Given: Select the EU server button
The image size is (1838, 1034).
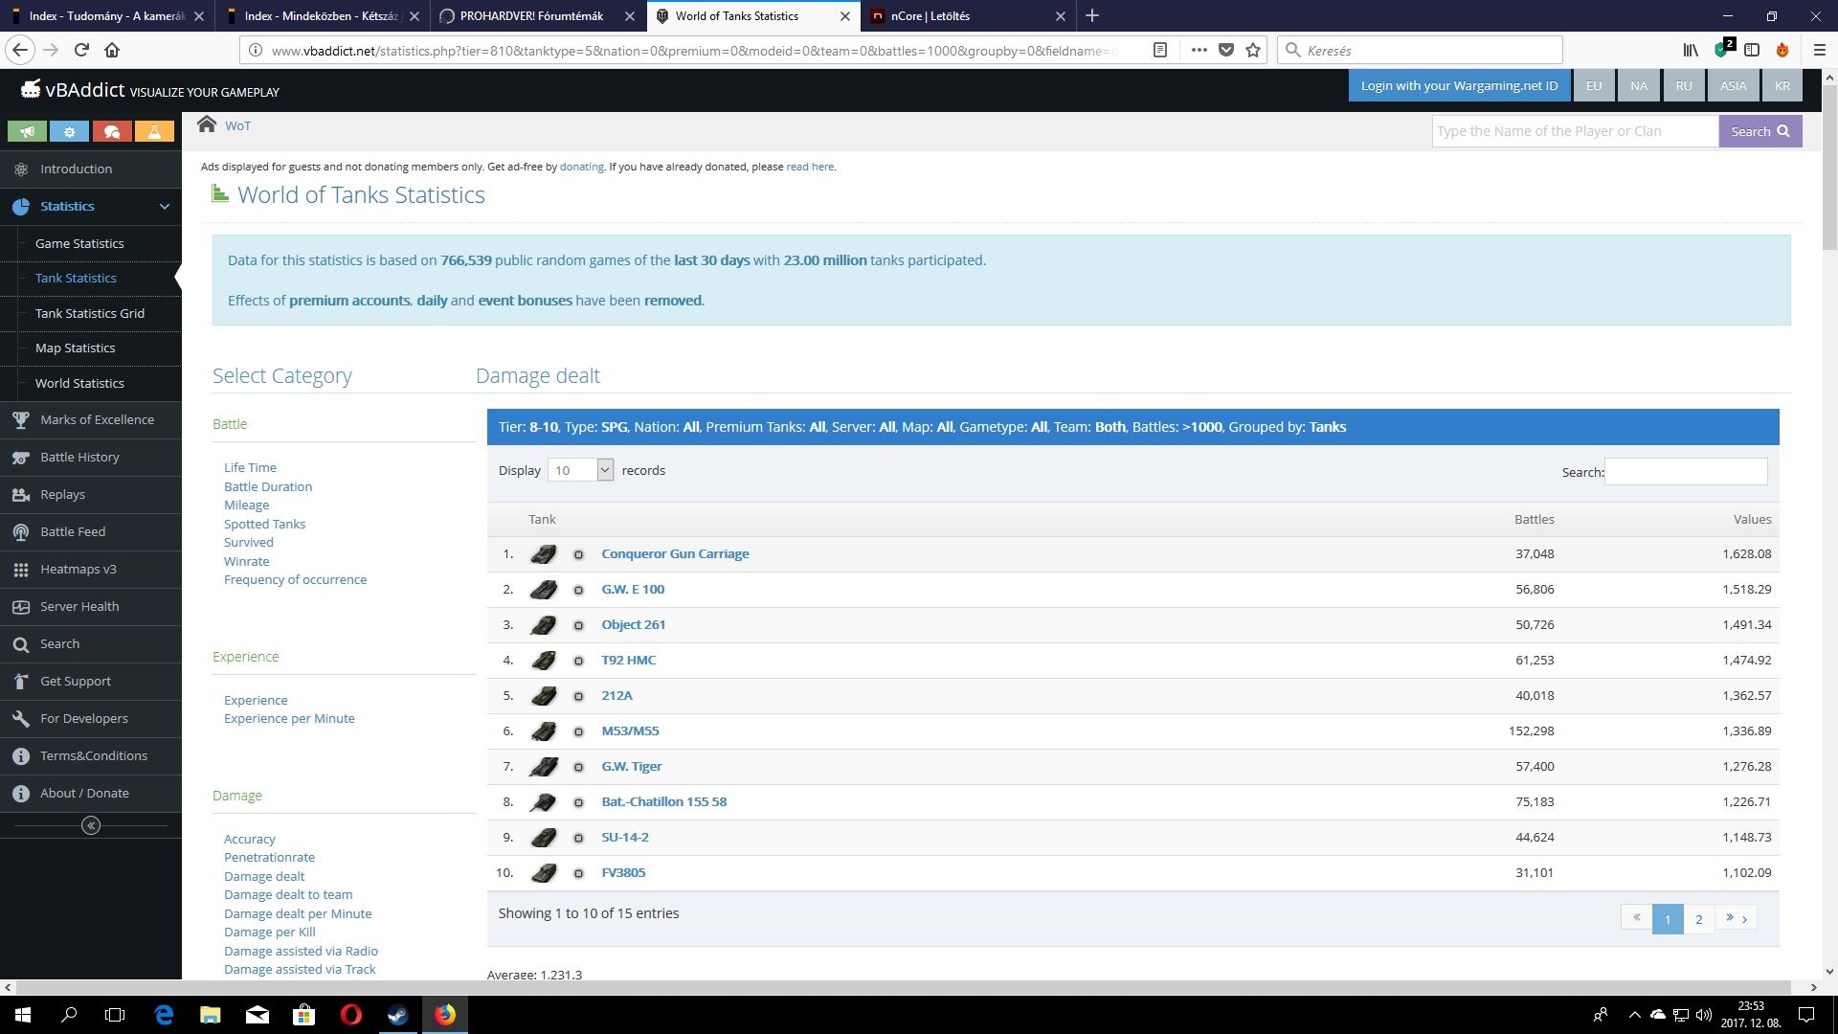Looking at the screenshot, I should coord(1594,85).
